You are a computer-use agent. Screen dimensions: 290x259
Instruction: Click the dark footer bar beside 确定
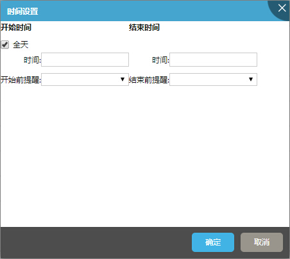96,242
